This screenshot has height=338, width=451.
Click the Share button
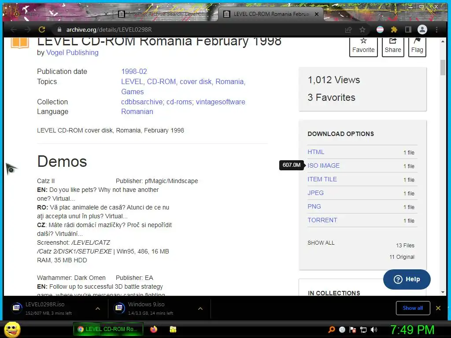pyautogui.click(x=392, y=47)
